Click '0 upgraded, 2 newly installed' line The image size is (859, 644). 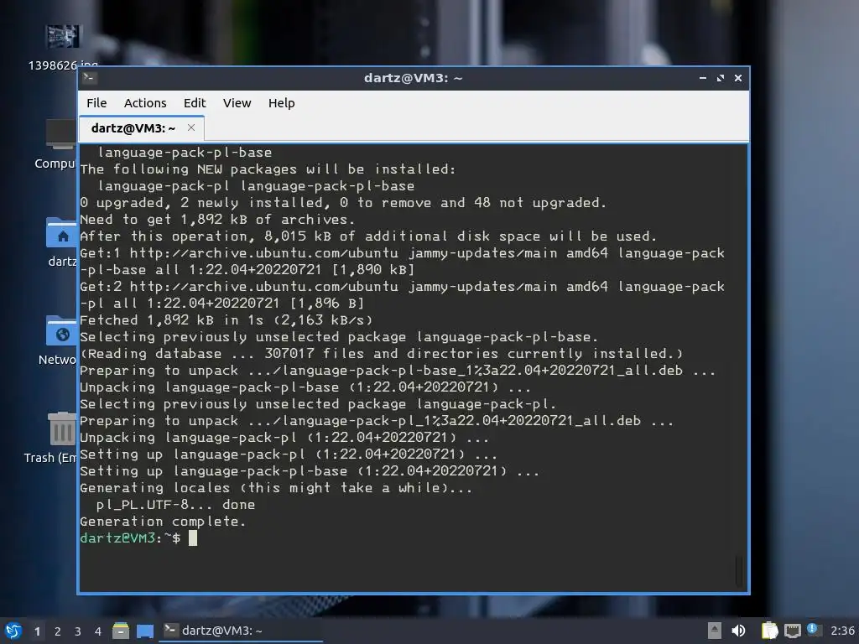(x=343, y=203)
